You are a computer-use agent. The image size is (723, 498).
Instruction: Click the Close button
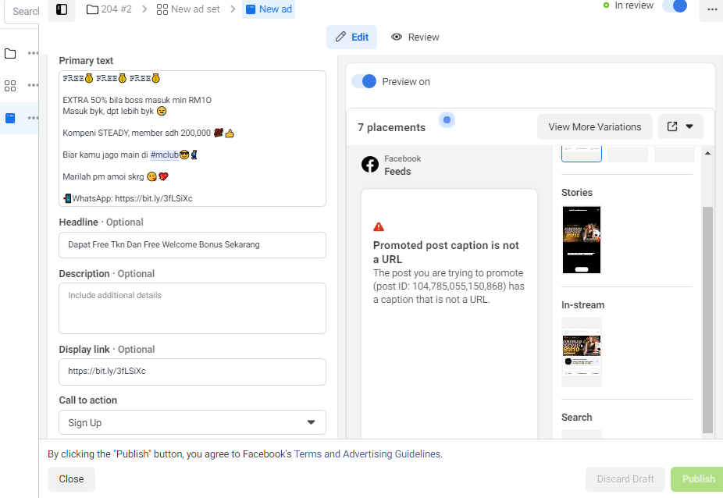pyautogui.click(x=72, y=479)
